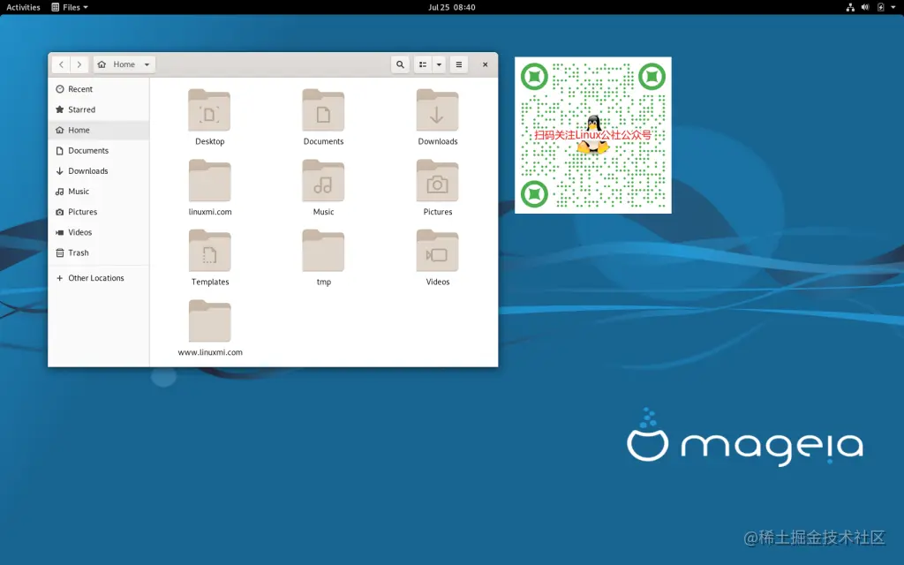Select Recent in the sidebar

[x=99, y=89]
